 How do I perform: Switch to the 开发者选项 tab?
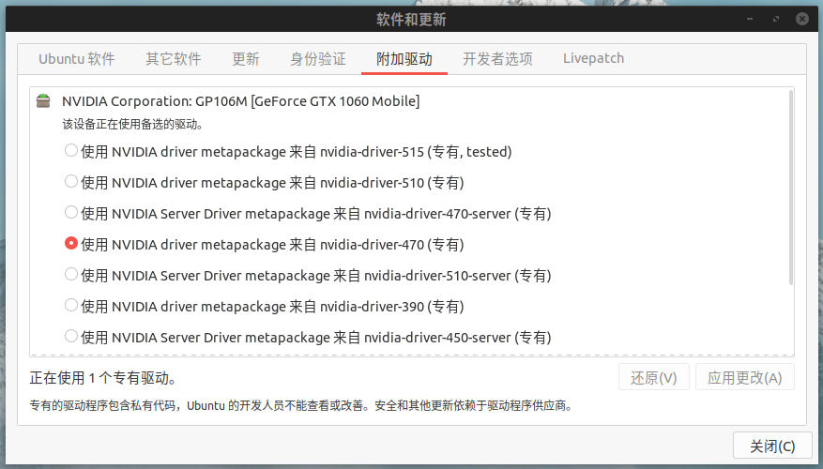point(497,59)
